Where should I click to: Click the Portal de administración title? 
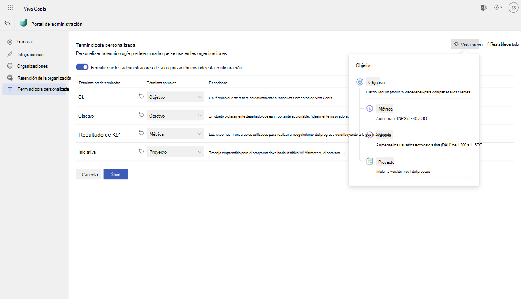[57, 24]
